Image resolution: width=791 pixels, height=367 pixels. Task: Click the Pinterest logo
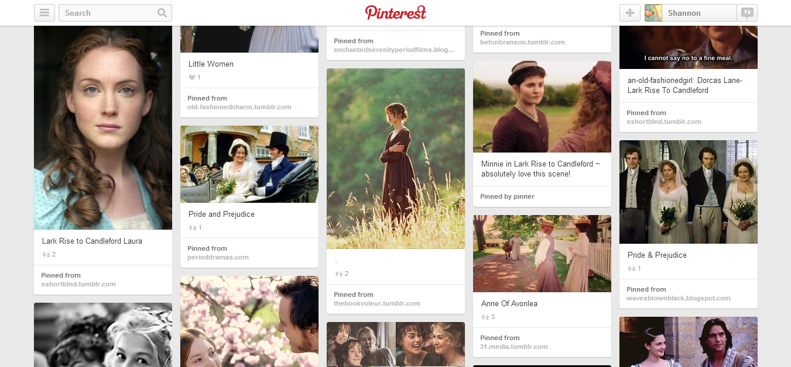pyautogui.click(x=396, y=12)
